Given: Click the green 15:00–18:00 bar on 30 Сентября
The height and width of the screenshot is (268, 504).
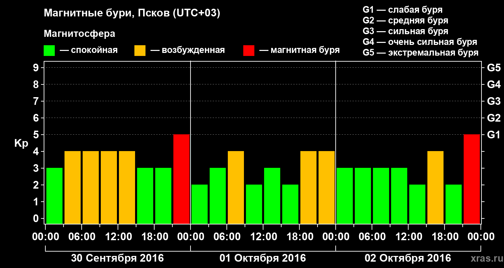Looking at the screenshot, I should (x=145, y=196).
